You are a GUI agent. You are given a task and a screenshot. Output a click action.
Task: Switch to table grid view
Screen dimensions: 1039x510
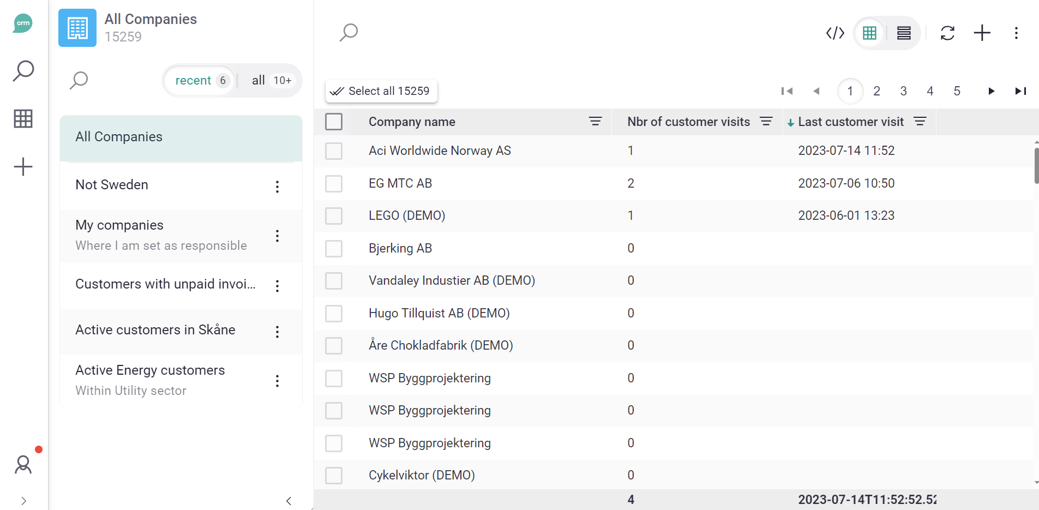[x=869, y=33]
